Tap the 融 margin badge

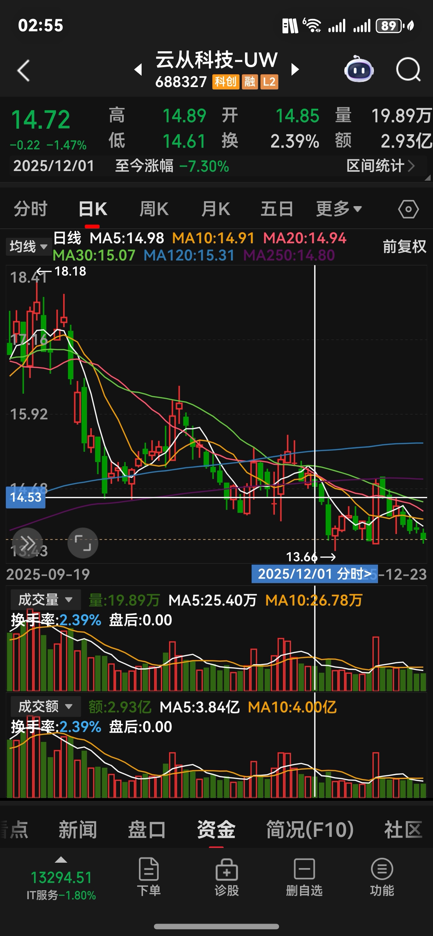coord(250,82)
